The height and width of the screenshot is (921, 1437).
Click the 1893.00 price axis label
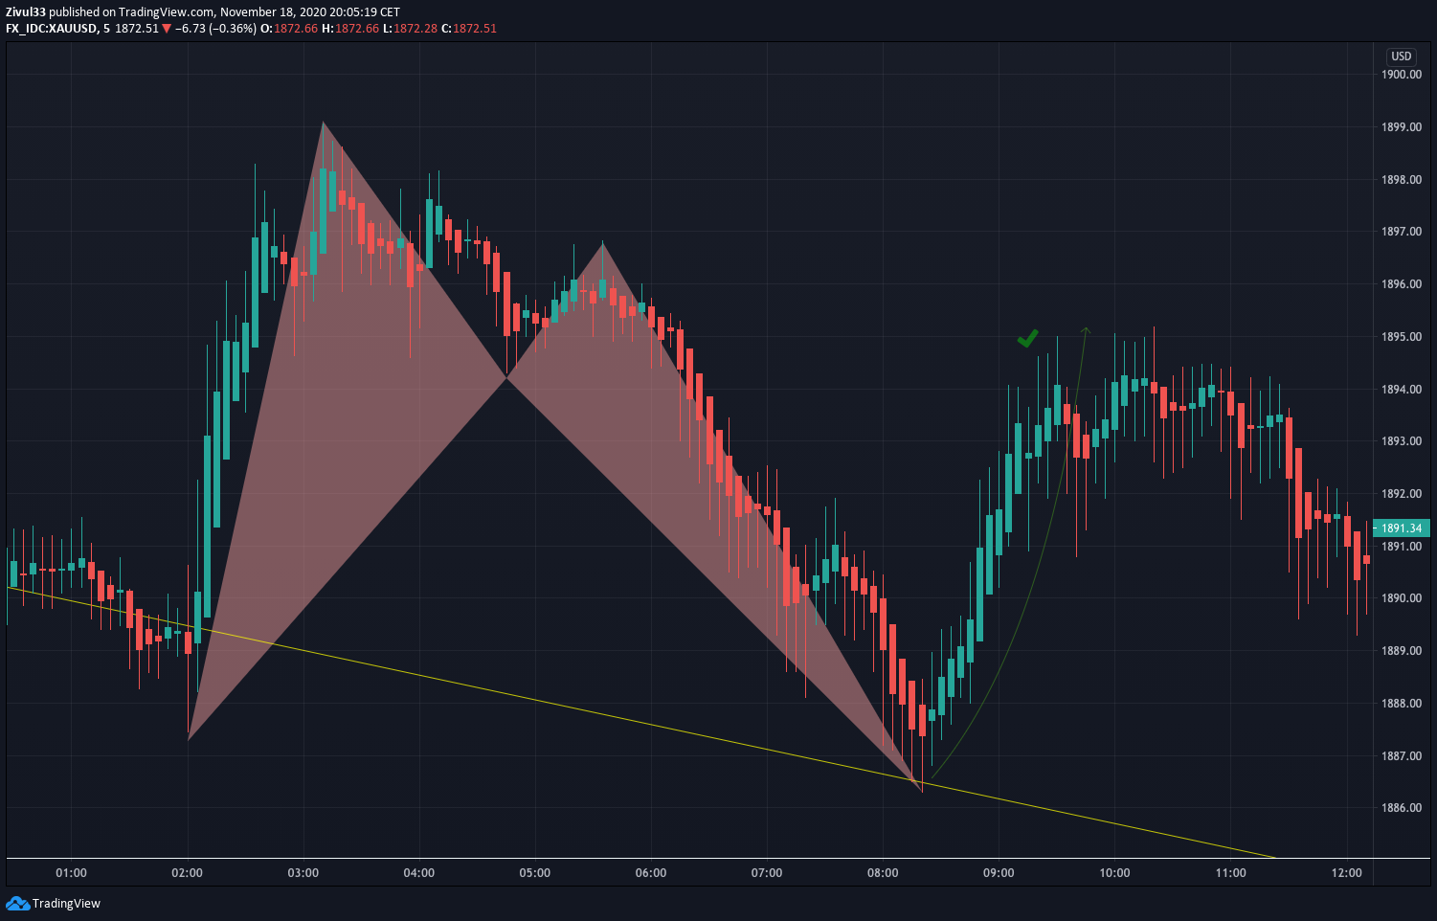[x=1402, y=441]
